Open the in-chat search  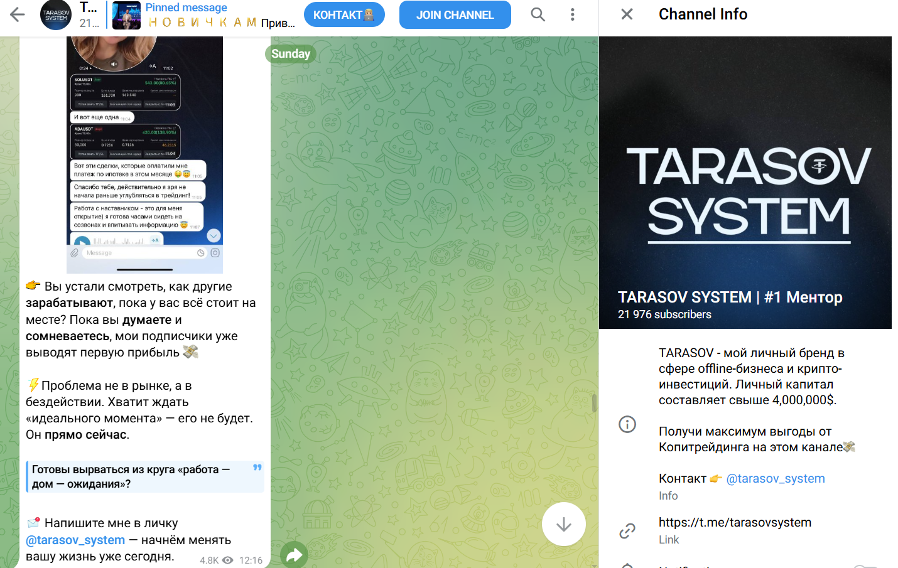[538, 14]
